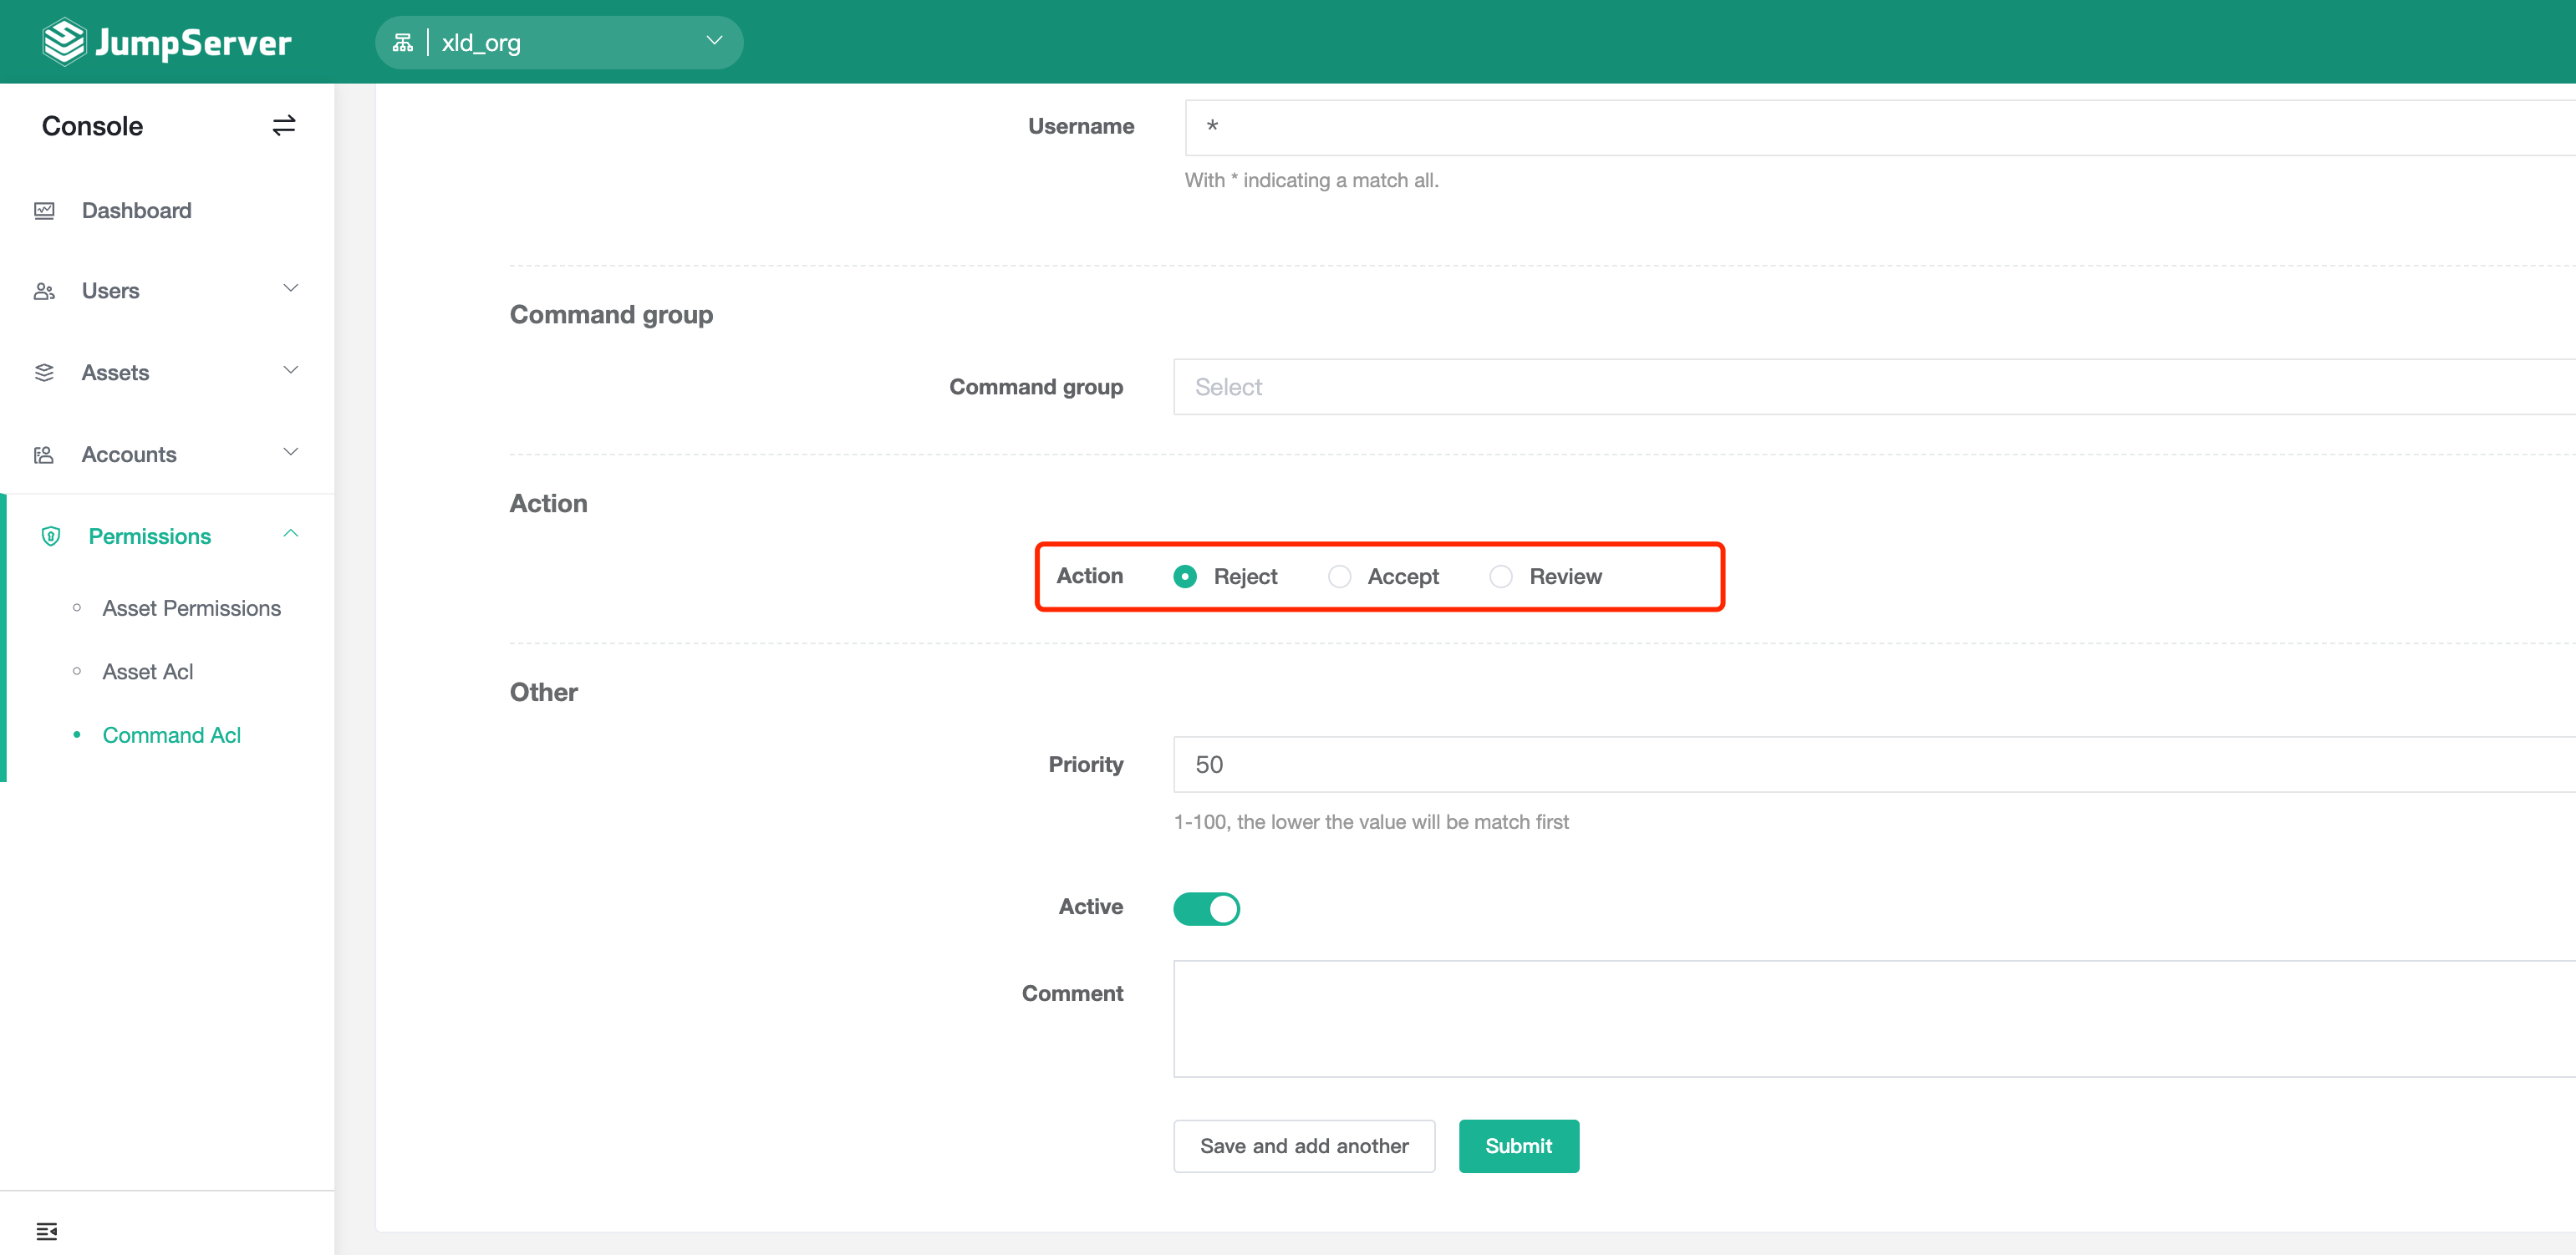Disable the Active switch
The height and width of the screenshot is (1255, 2576).
[1206, 908]
